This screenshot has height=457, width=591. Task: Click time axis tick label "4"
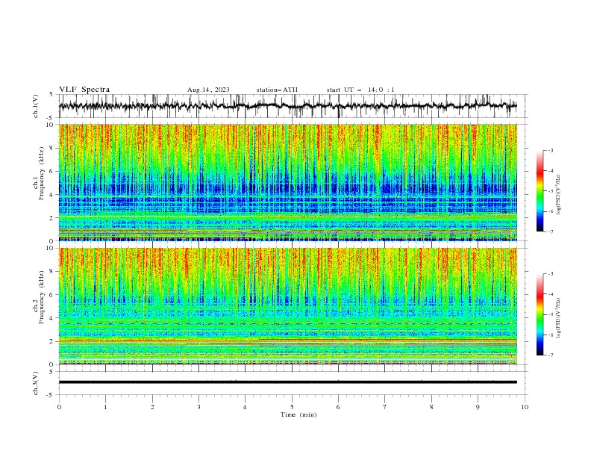coord(245,407)
